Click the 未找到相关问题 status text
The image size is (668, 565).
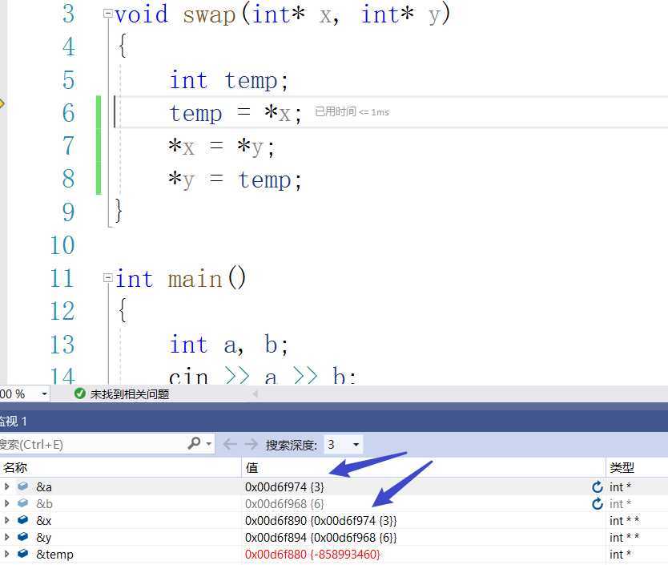130,393
